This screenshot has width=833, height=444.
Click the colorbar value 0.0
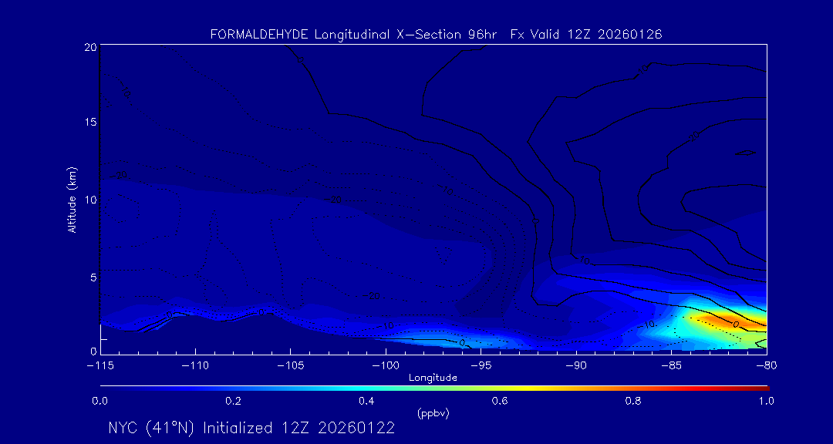[99, 402]
